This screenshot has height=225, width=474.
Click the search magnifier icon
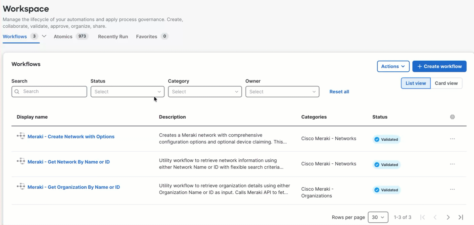coord(17,91)
